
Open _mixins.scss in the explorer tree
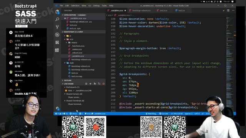pyautogui.click(x=77, y=49)
